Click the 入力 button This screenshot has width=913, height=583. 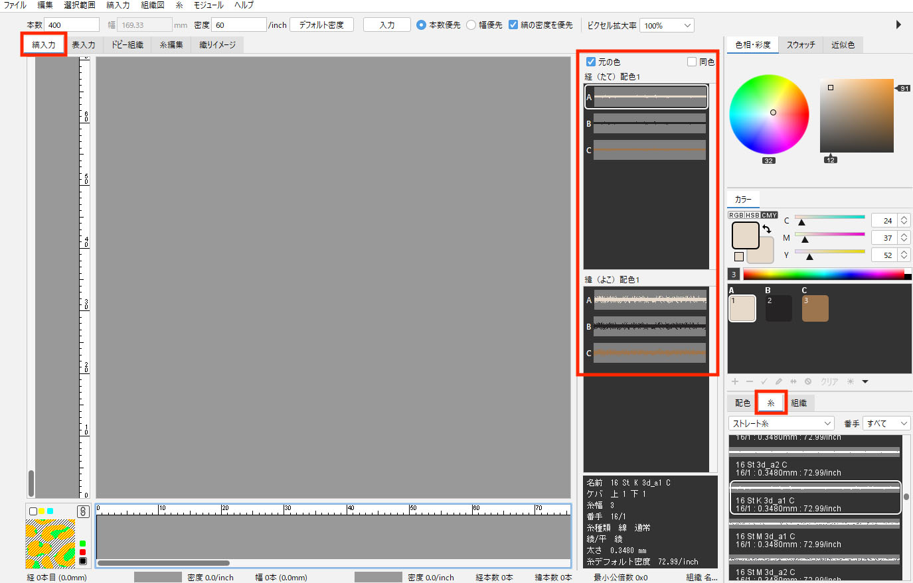pos(386,25)
